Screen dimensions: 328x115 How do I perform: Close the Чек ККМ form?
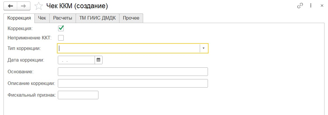tap(322, 6)
